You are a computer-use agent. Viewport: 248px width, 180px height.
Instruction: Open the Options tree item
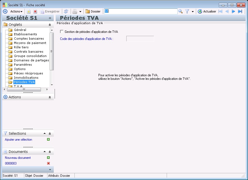pyautogui.click(x=20, y=69)
